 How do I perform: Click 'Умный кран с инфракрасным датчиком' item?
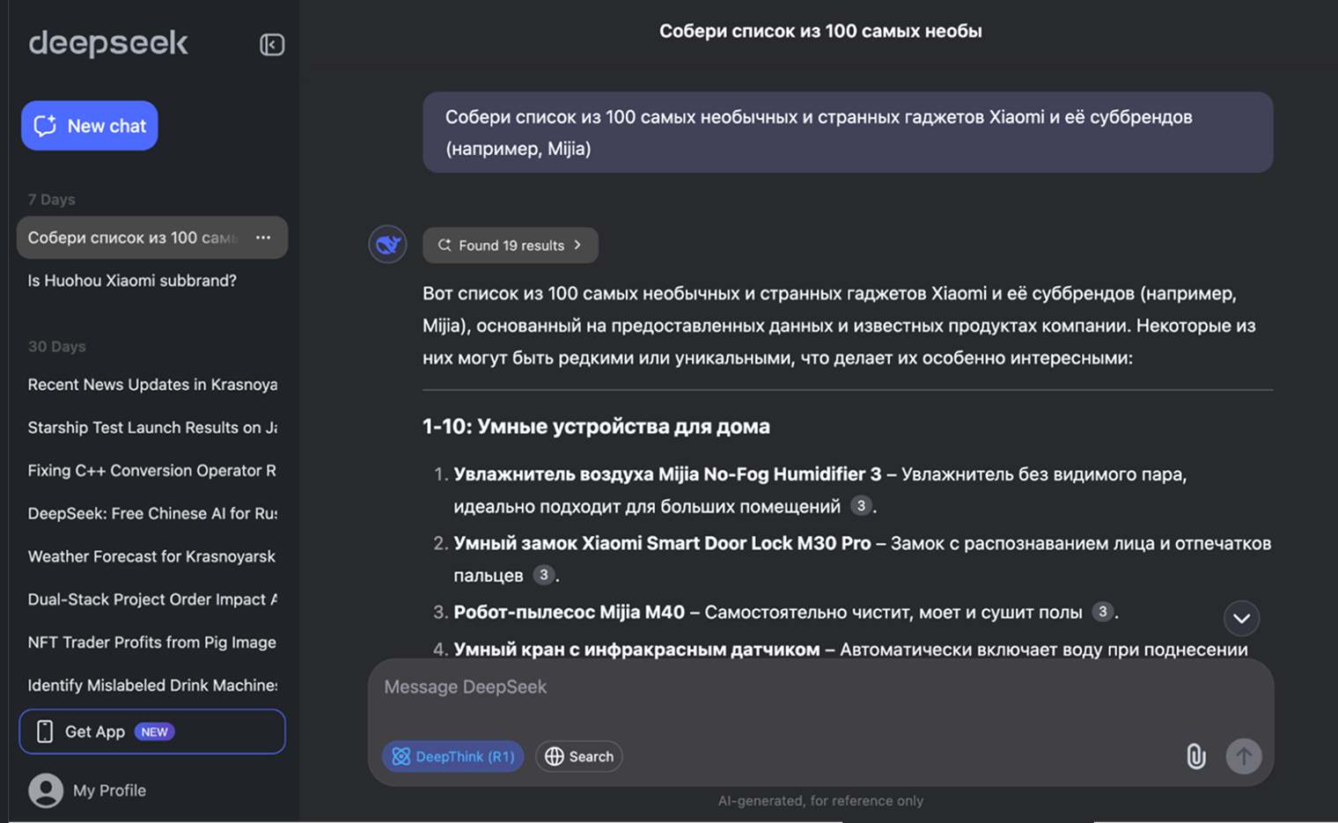(x=636, y=650)
